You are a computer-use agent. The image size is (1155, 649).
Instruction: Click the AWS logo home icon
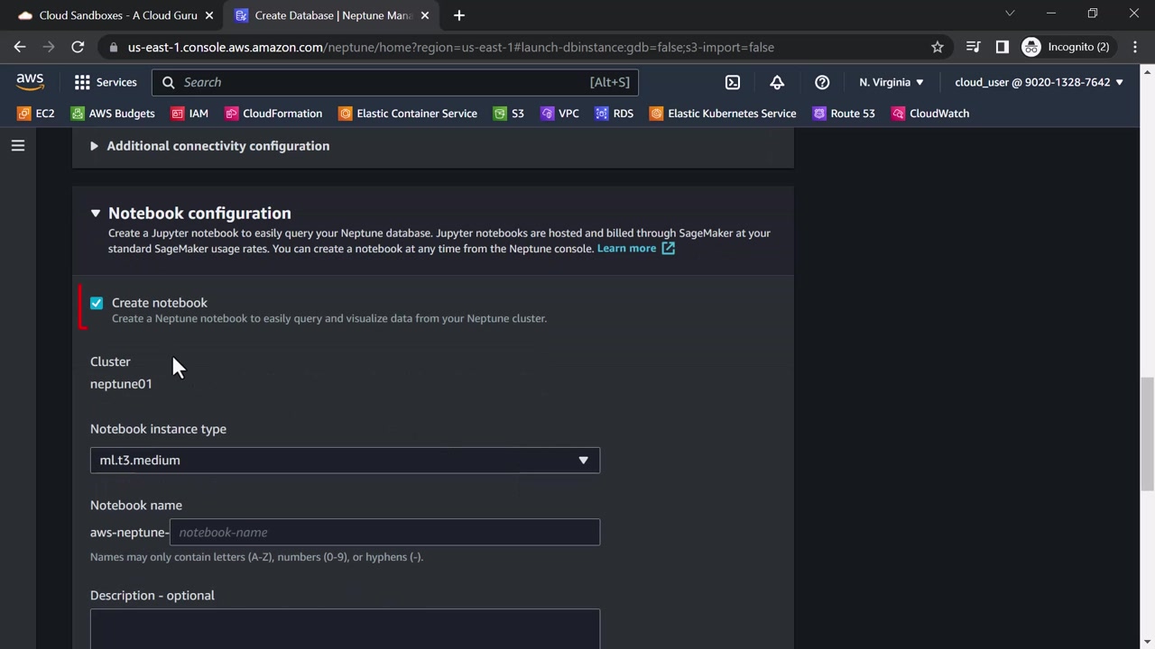(x=30, y=82)
